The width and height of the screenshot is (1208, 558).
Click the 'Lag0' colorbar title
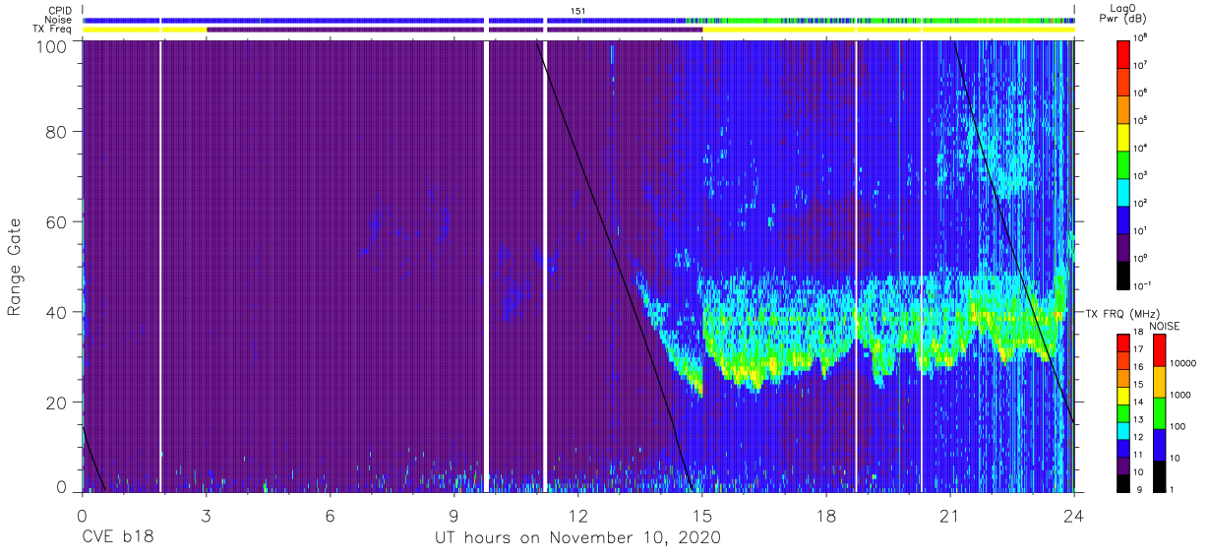click(1124, 8)
